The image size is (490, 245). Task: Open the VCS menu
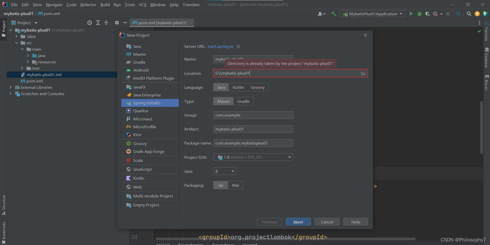143,5
